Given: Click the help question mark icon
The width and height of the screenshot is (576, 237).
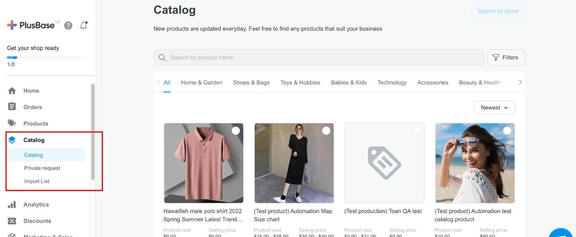Looking at the screenshot, I should (x=68, y=25).
